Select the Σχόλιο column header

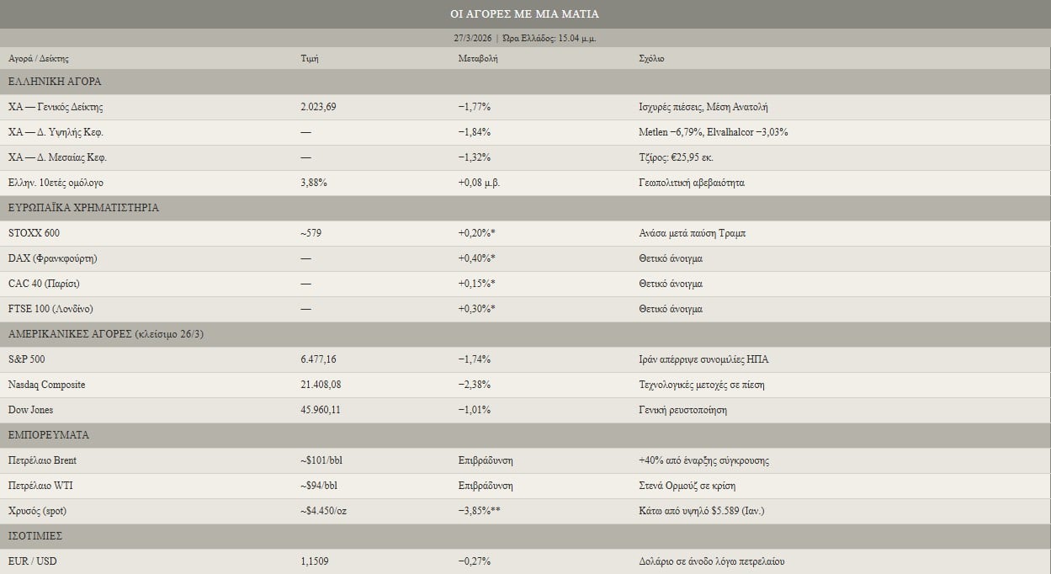pos(651,59)
